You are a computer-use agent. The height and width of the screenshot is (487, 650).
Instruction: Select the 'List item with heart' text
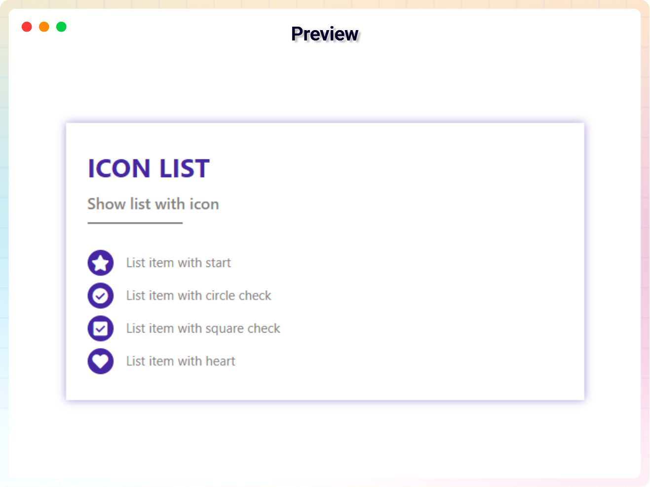(x=181, y=361)
